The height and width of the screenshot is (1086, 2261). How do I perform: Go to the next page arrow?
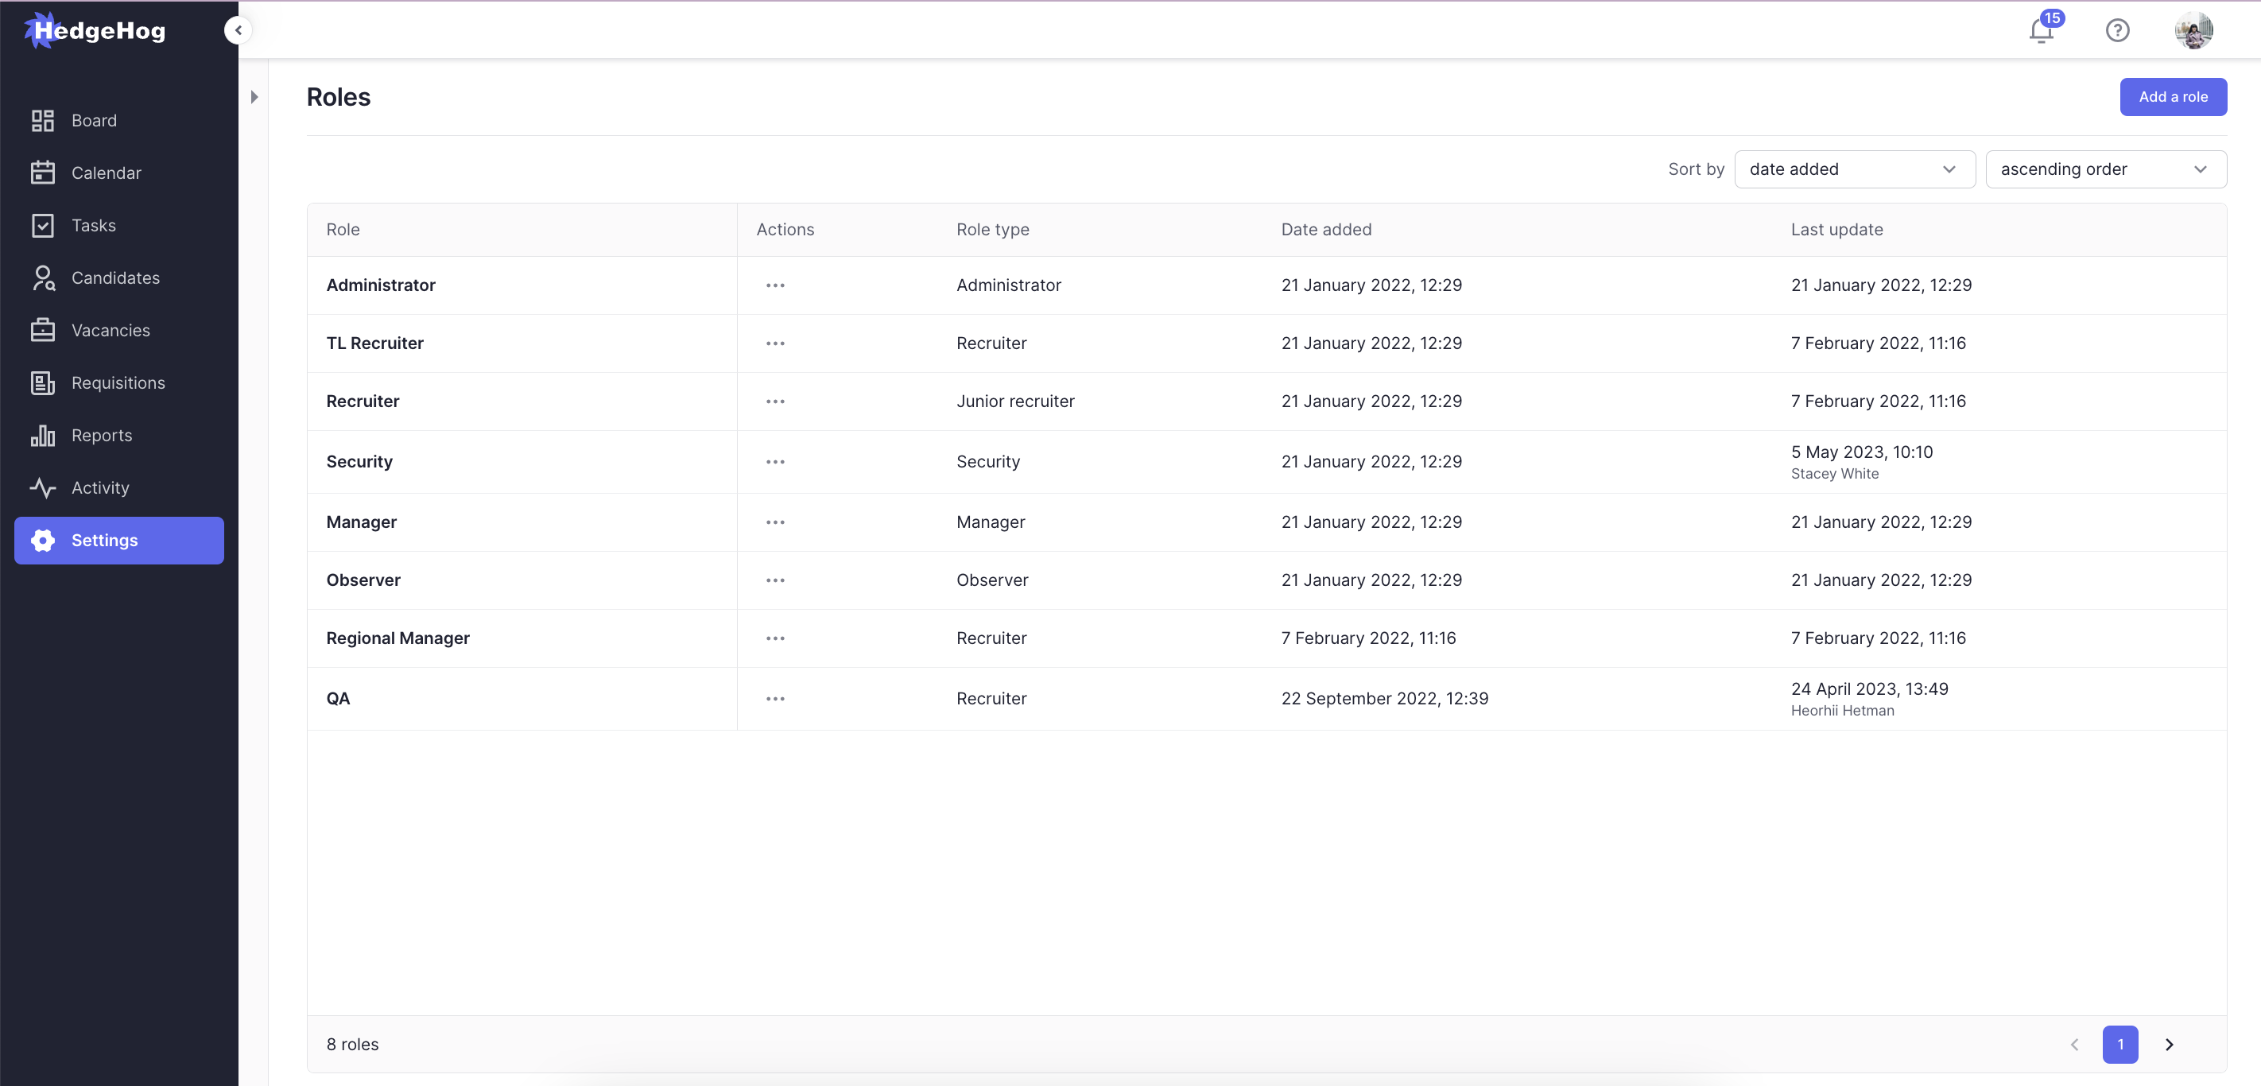2169,1044
